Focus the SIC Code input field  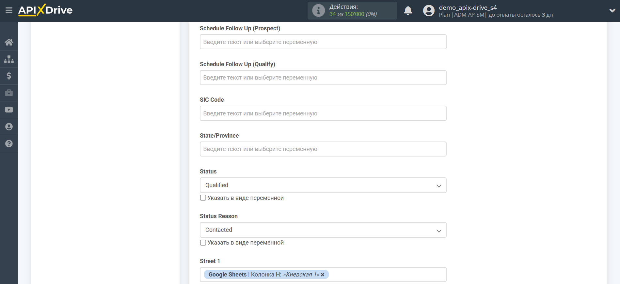click(323, 113)
